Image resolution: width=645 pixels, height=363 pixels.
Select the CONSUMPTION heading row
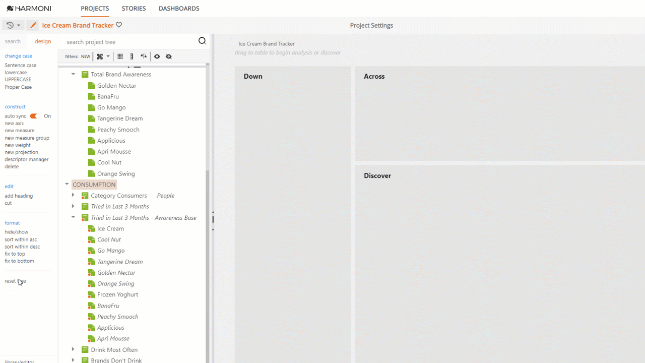point(94,185)
